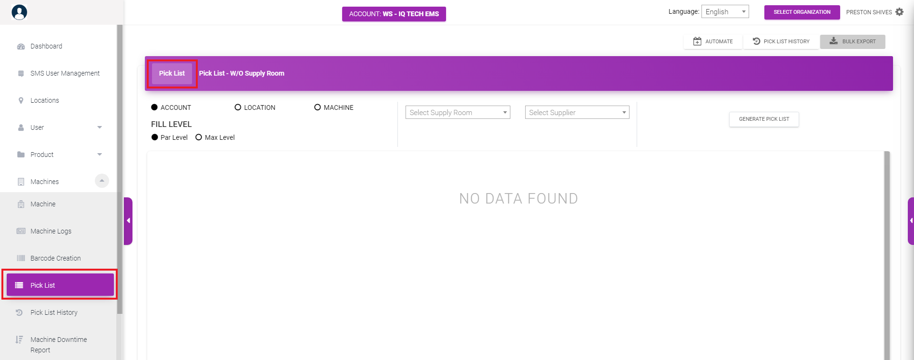Click the Select Organization button
914x360 pixels.
coord(802,12)
